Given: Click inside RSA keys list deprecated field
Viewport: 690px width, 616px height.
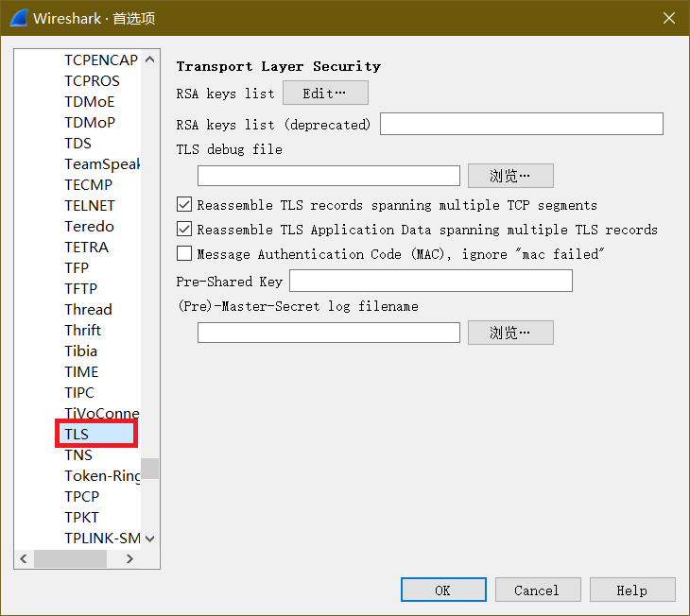Looking at the screenshot, I should click(x=521, y=124).
